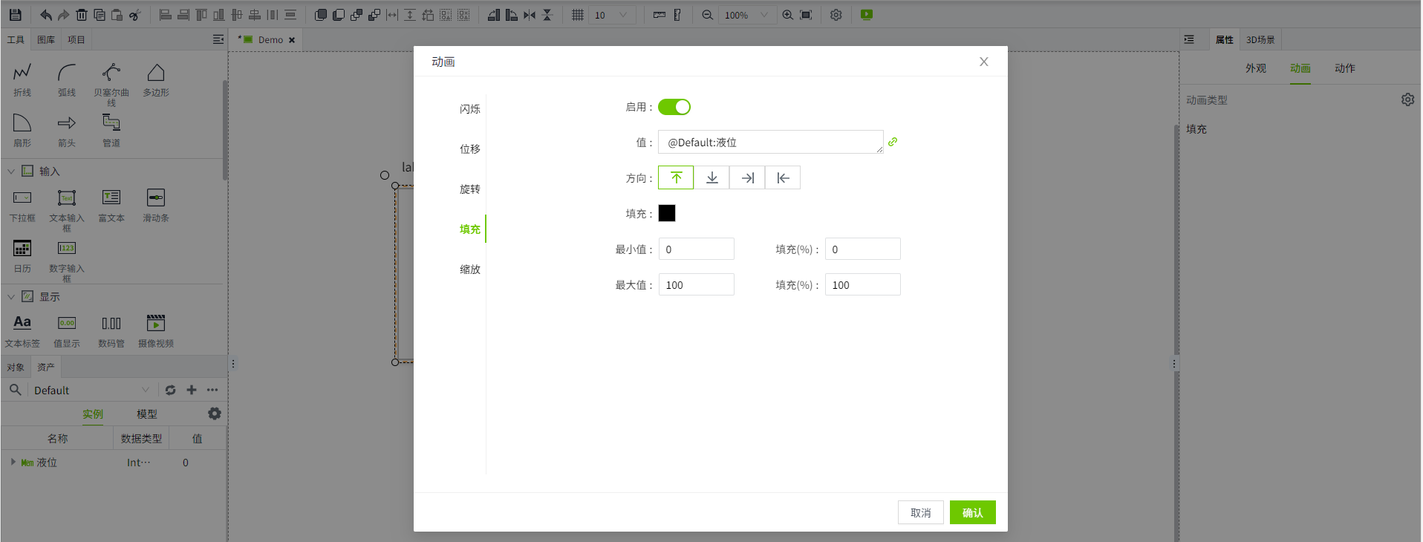This screenshot has width=1423, height=542.
Task: Click the green link icon beside value field
Action: click(x=893, y=142)
